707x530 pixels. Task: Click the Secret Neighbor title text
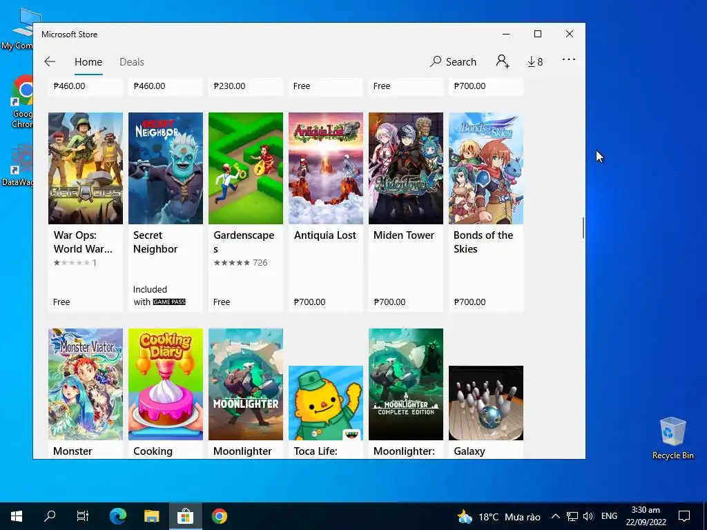[x=155, y=242]
